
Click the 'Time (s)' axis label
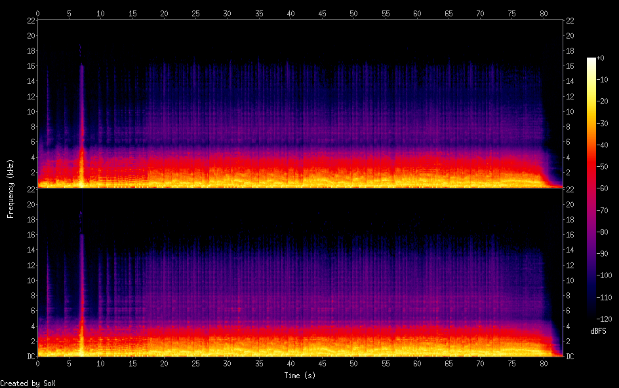coord(301,376)
